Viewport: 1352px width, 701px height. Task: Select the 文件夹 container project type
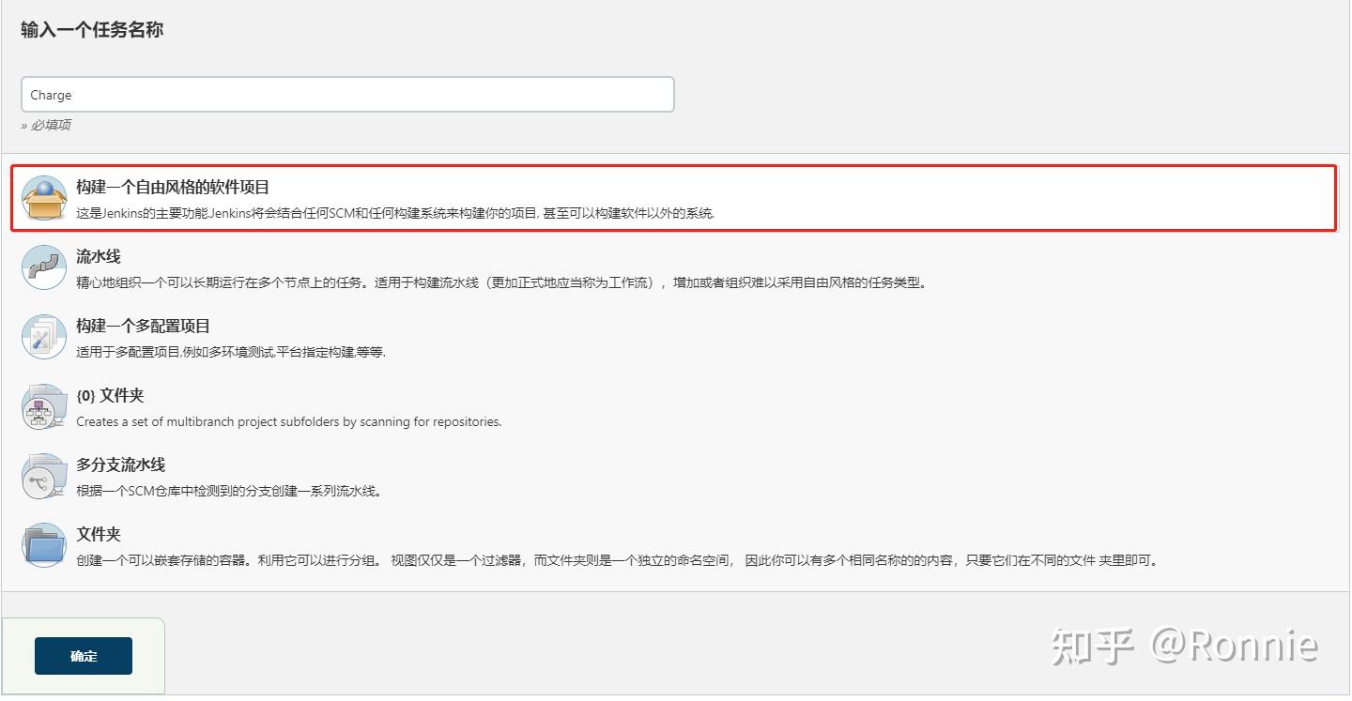[100, 533]
